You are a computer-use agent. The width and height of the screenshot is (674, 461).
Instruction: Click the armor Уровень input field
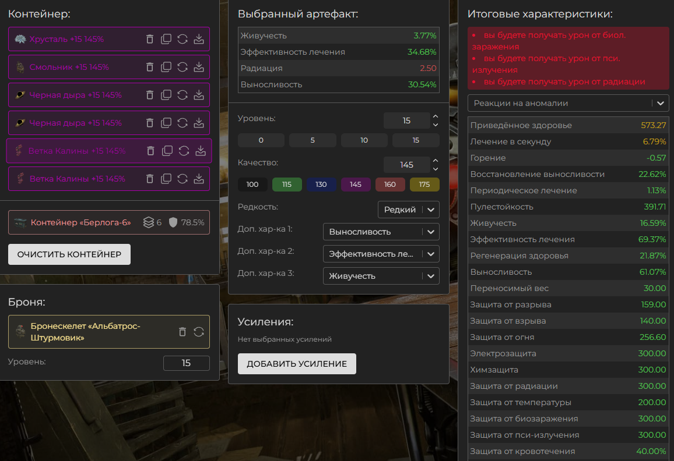coord(186,363)
